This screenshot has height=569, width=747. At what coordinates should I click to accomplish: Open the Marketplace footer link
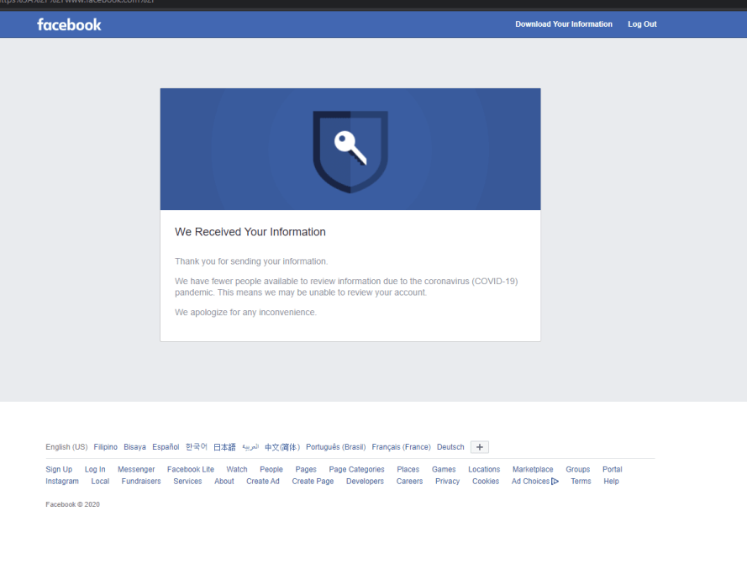[533, 469]
